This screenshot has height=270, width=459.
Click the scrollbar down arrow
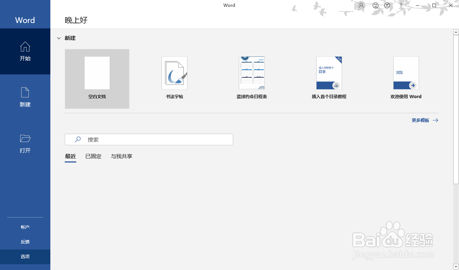click(456, 267)
